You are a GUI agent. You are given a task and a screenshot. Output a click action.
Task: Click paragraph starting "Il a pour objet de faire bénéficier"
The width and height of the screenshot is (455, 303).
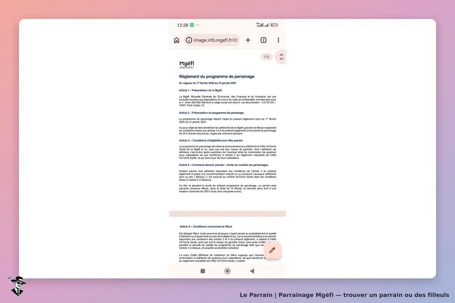tap(227, 131)
